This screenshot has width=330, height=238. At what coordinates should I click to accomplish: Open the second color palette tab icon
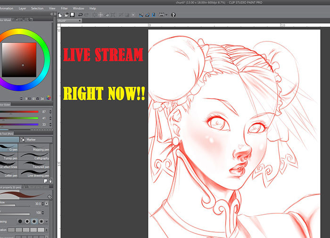tap(15, 20)
